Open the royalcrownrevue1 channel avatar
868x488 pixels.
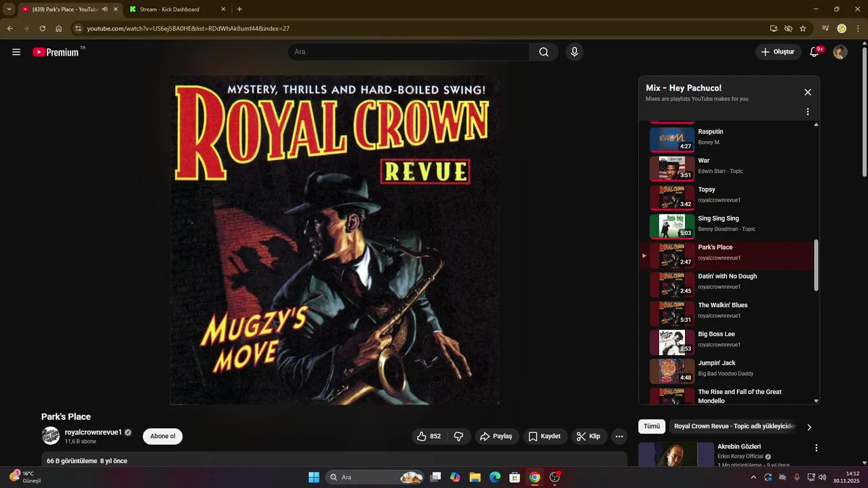pos(51,436)
